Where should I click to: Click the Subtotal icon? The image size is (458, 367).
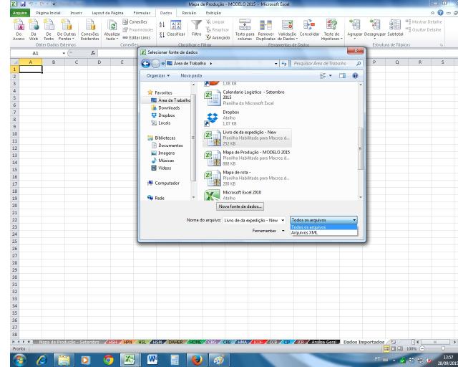click(395, 29)
